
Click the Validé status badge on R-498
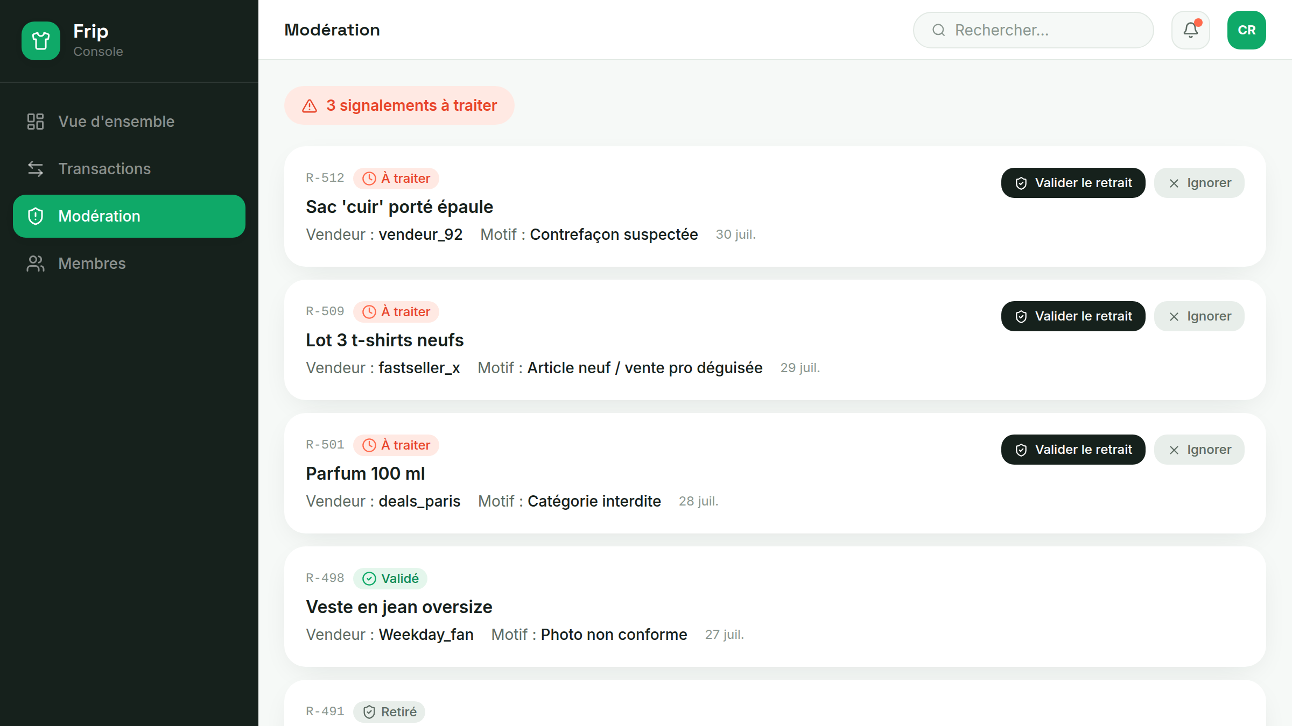pyautogui.click(x=390, y=579)
